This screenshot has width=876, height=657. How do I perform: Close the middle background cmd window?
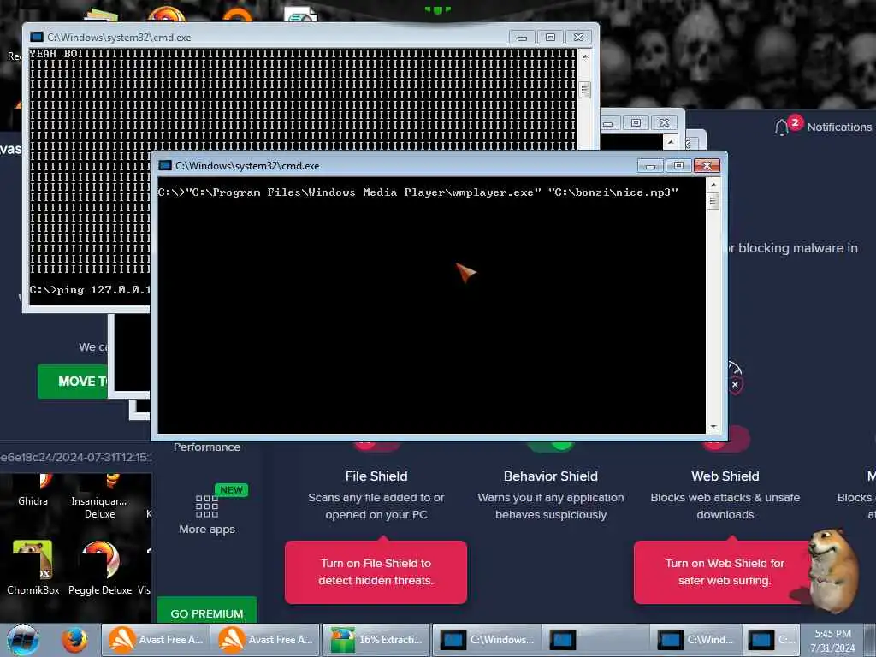664,122
